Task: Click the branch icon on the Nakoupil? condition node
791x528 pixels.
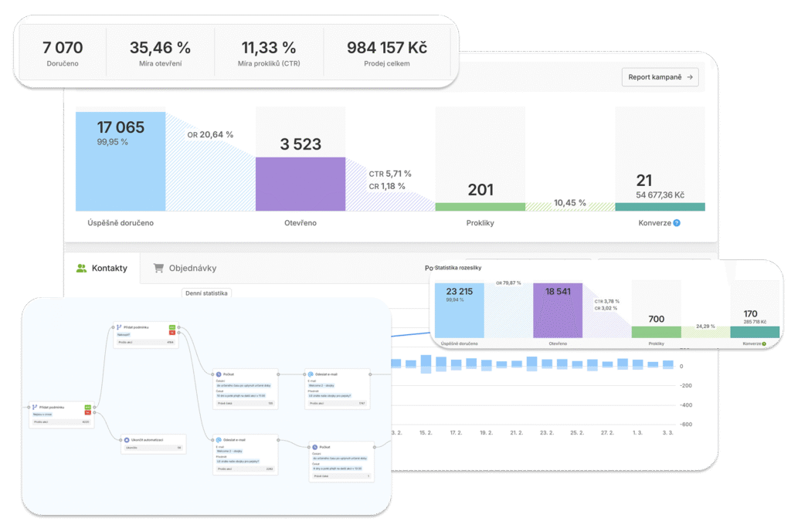Action: pos(120,327)
